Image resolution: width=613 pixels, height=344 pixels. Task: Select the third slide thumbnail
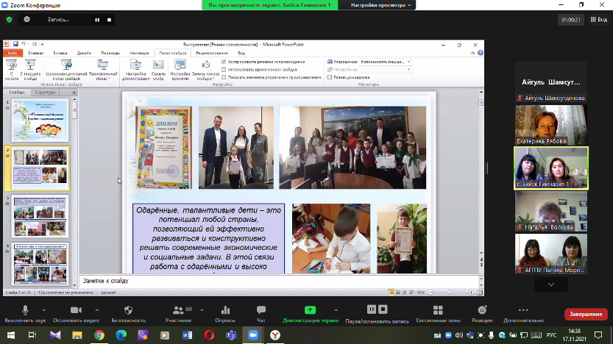pyautogui.click(x=40, y=215)
